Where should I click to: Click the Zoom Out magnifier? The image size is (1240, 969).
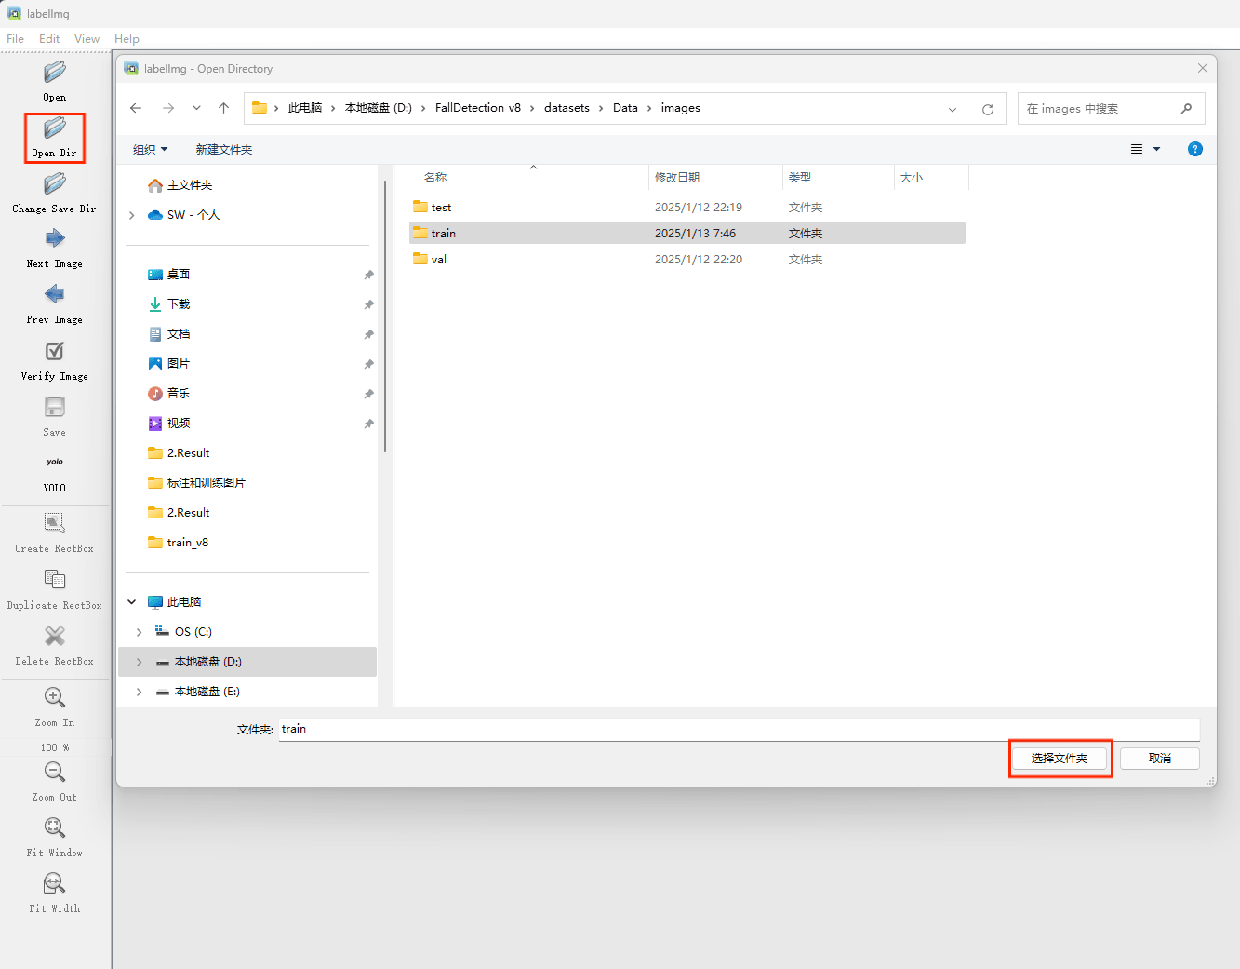55,772
